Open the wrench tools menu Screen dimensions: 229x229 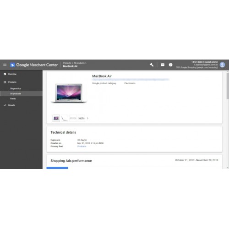click(152, 65)
